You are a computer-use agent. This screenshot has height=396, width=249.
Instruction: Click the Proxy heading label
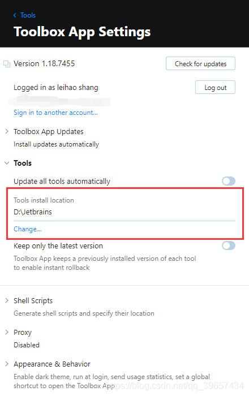[23, 333]
